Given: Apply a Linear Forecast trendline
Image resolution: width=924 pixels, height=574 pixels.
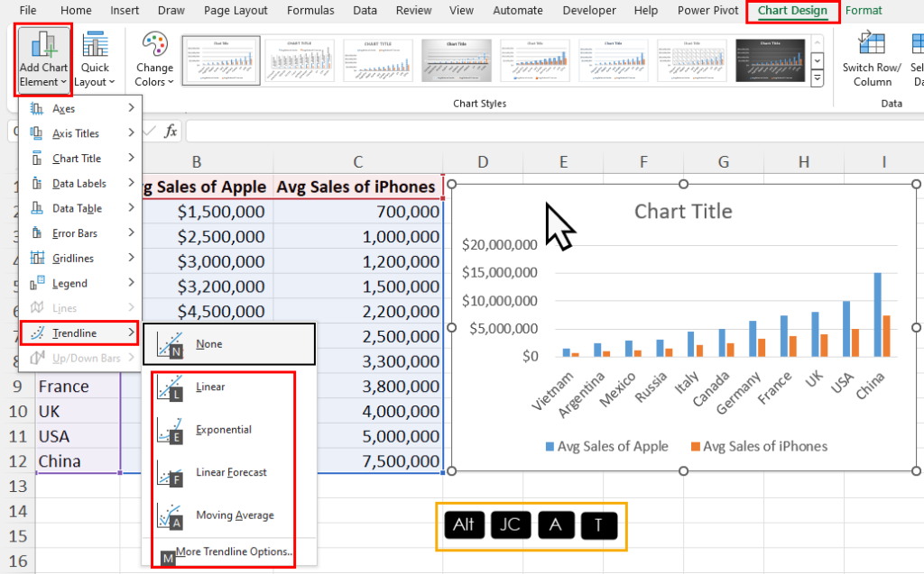Looking at the screenshot, I should (229, 472).
